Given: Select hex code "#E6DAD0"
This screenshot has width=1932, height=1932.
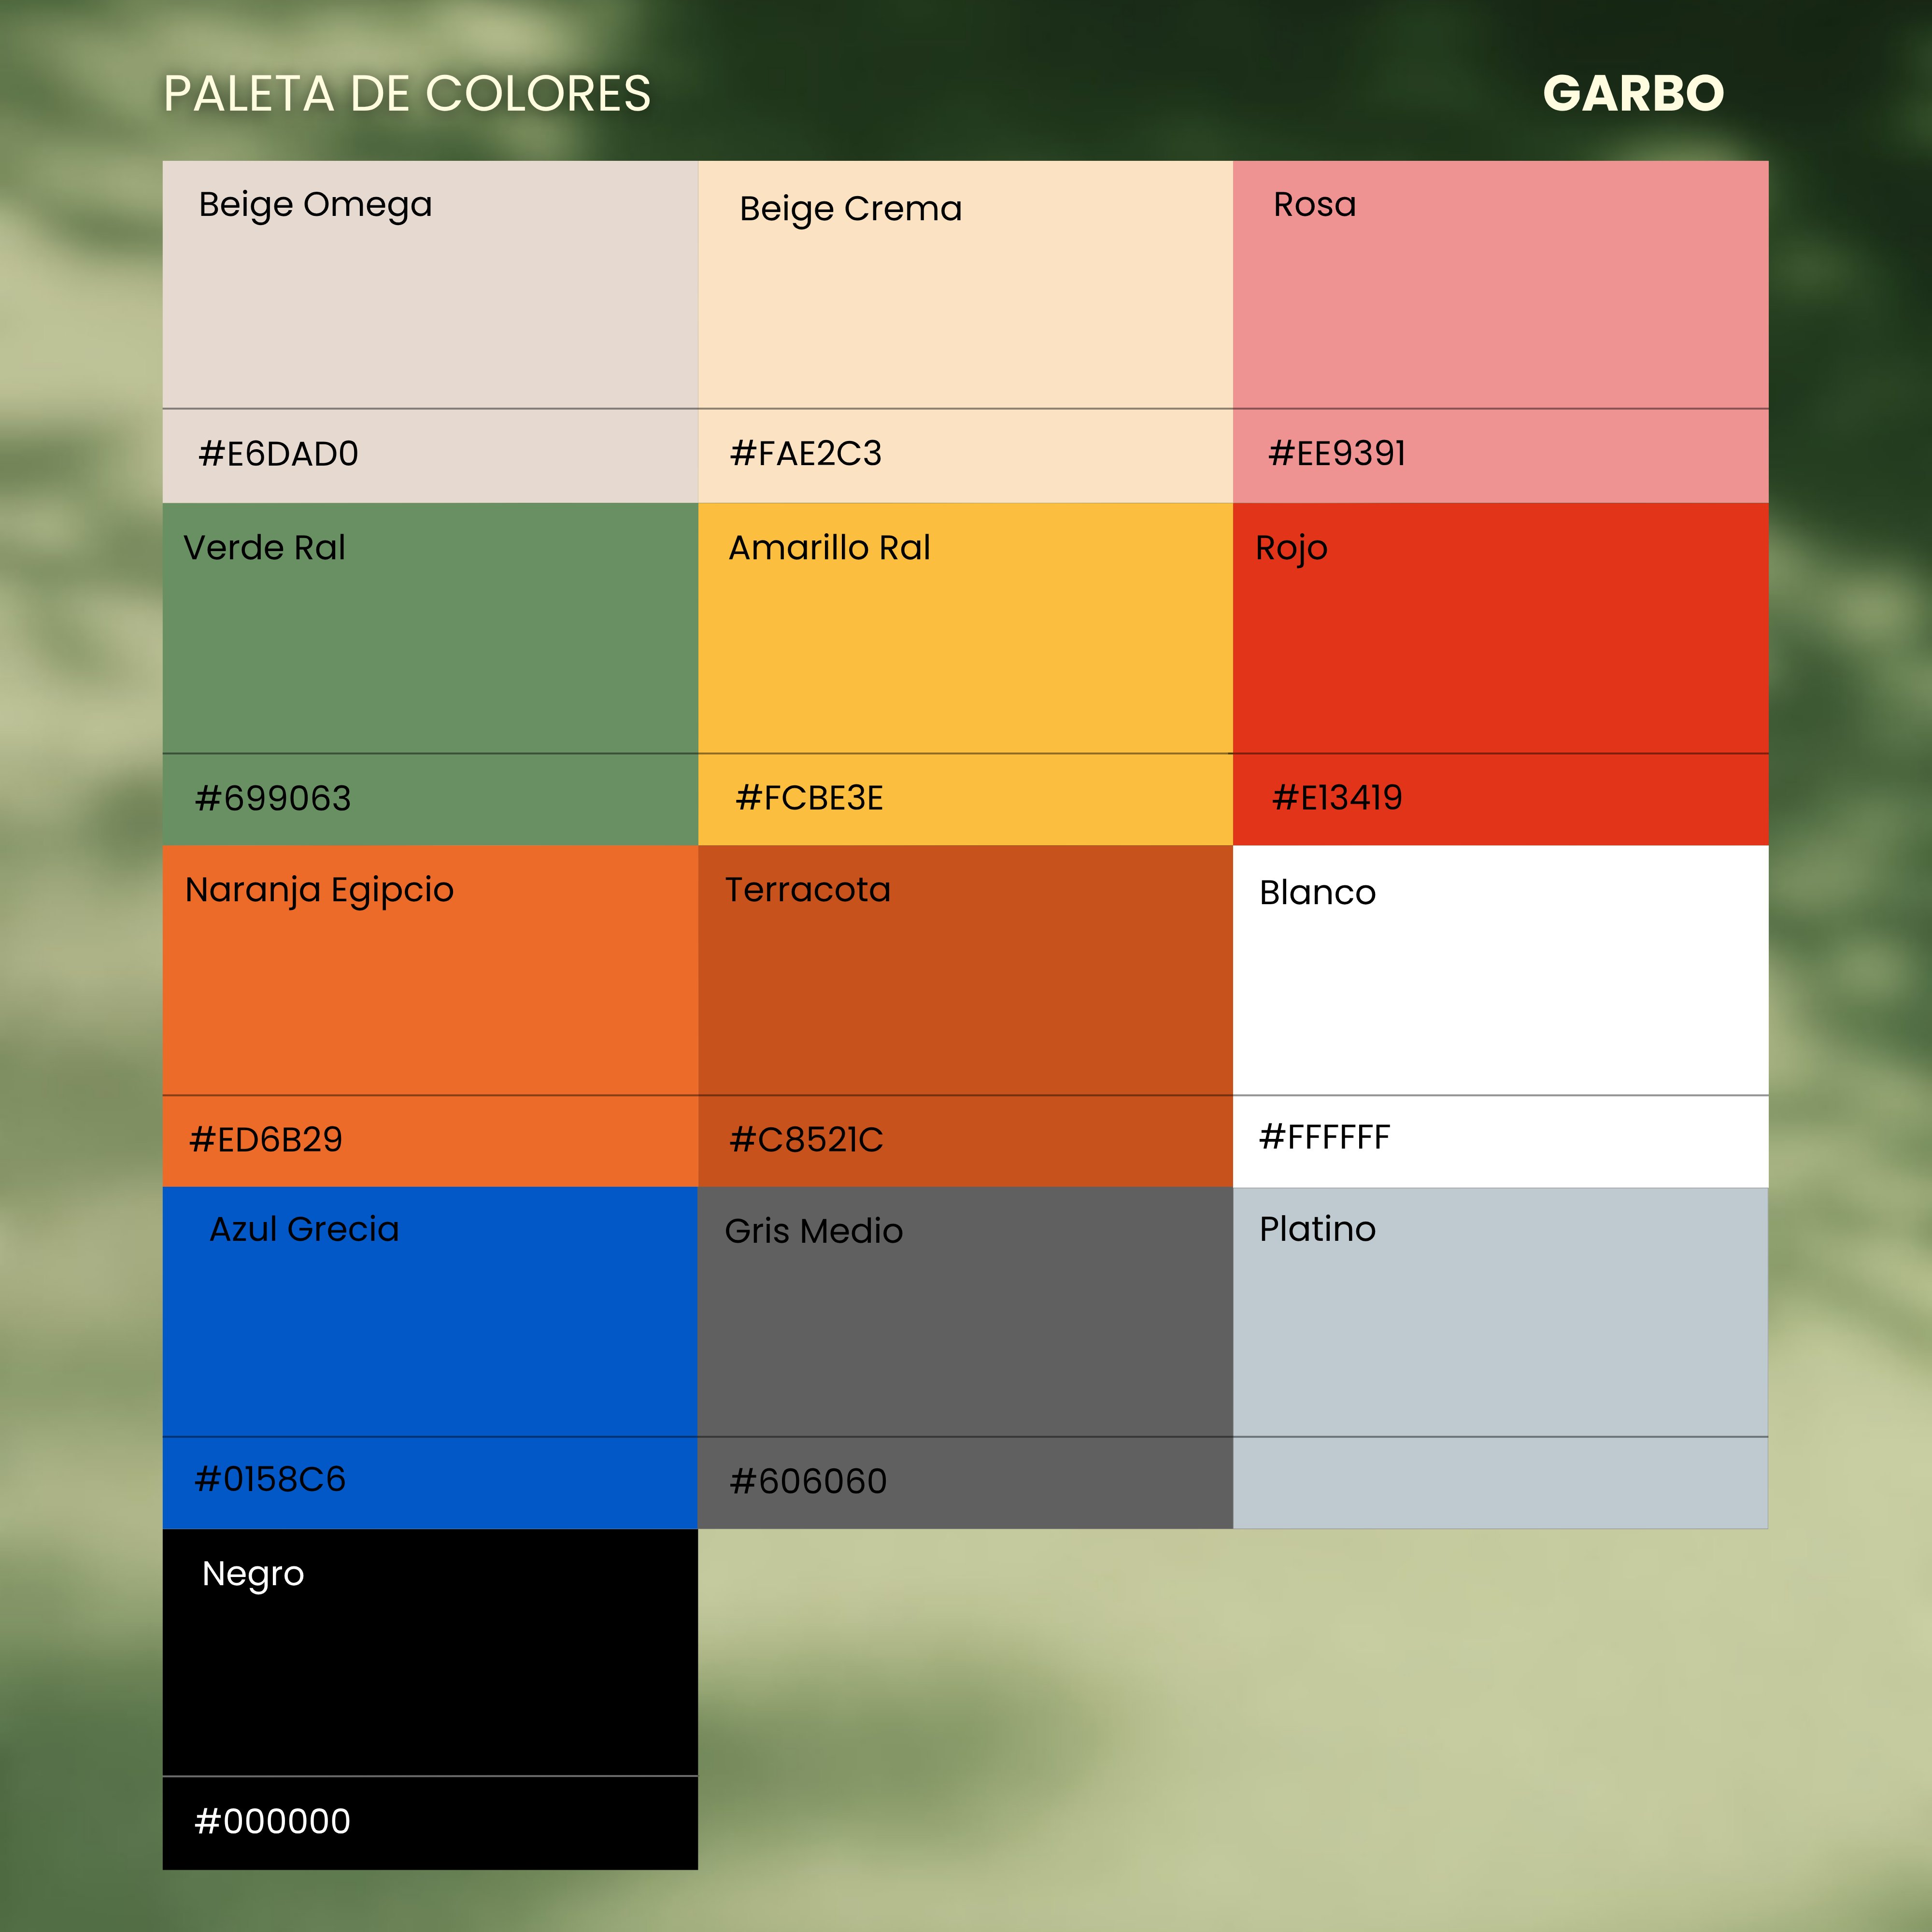Looking at the screenshot, I should [x=278, y=454].
